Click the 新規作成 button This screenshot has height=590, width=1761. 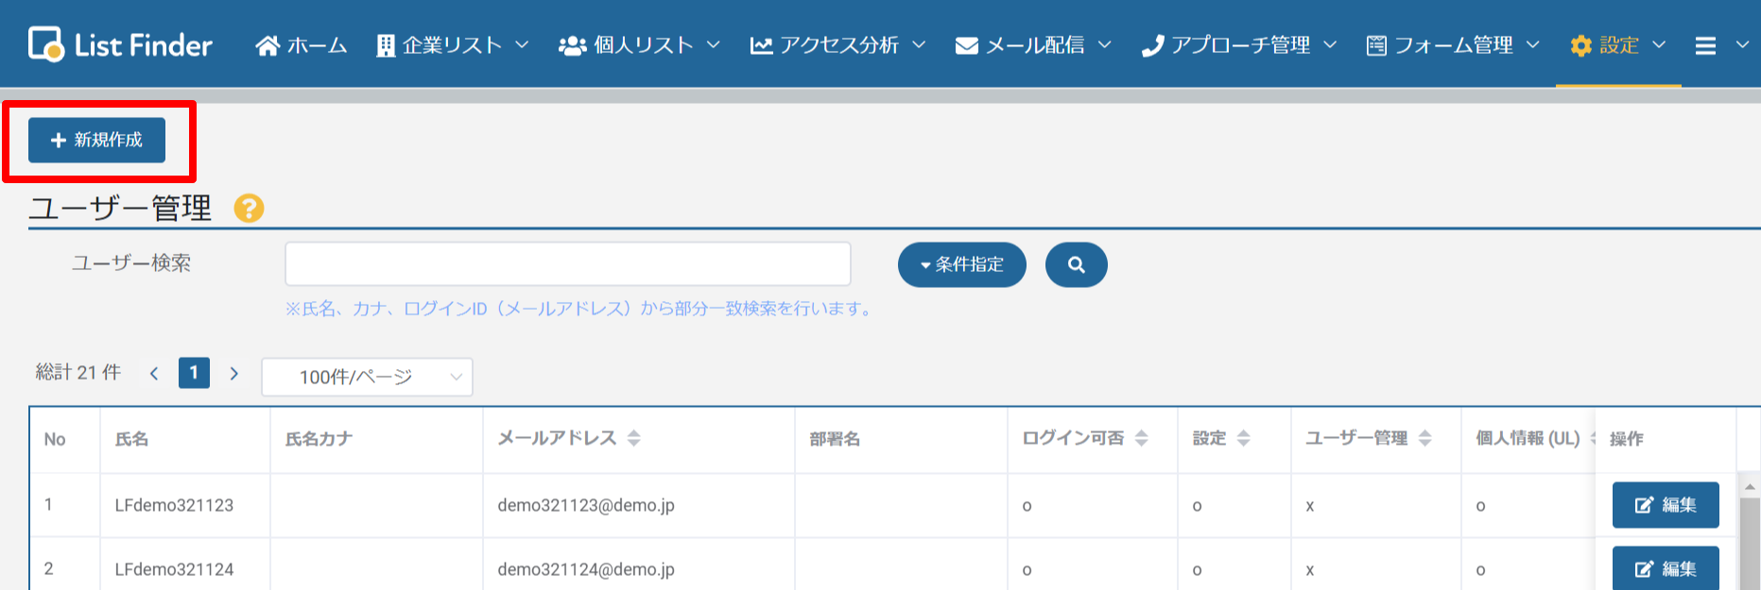tap(96, 140)
